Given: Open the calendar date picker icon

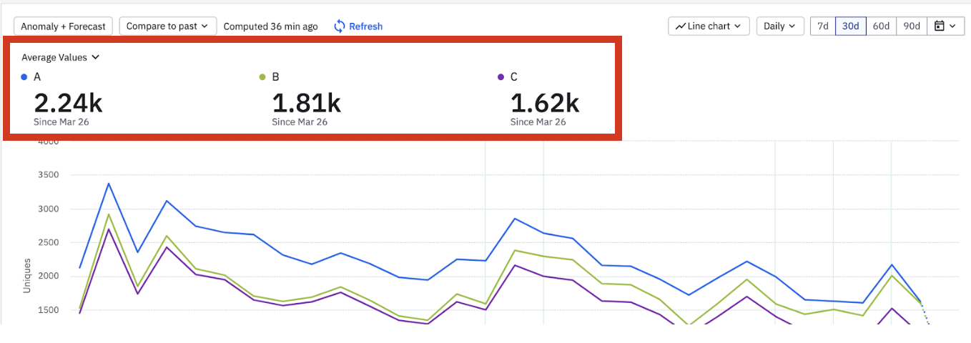Looking at the screenshot, I should [x=940, y=26].
